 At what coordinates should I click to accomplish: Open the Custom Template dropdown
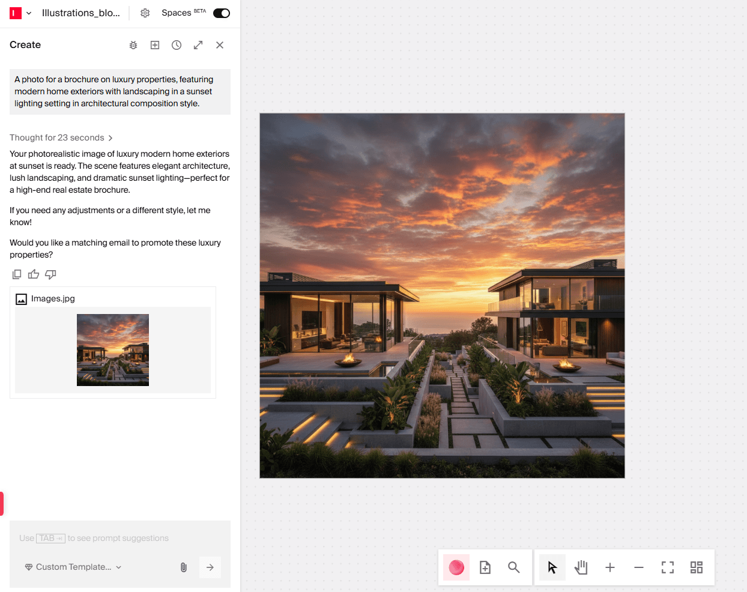72,566
